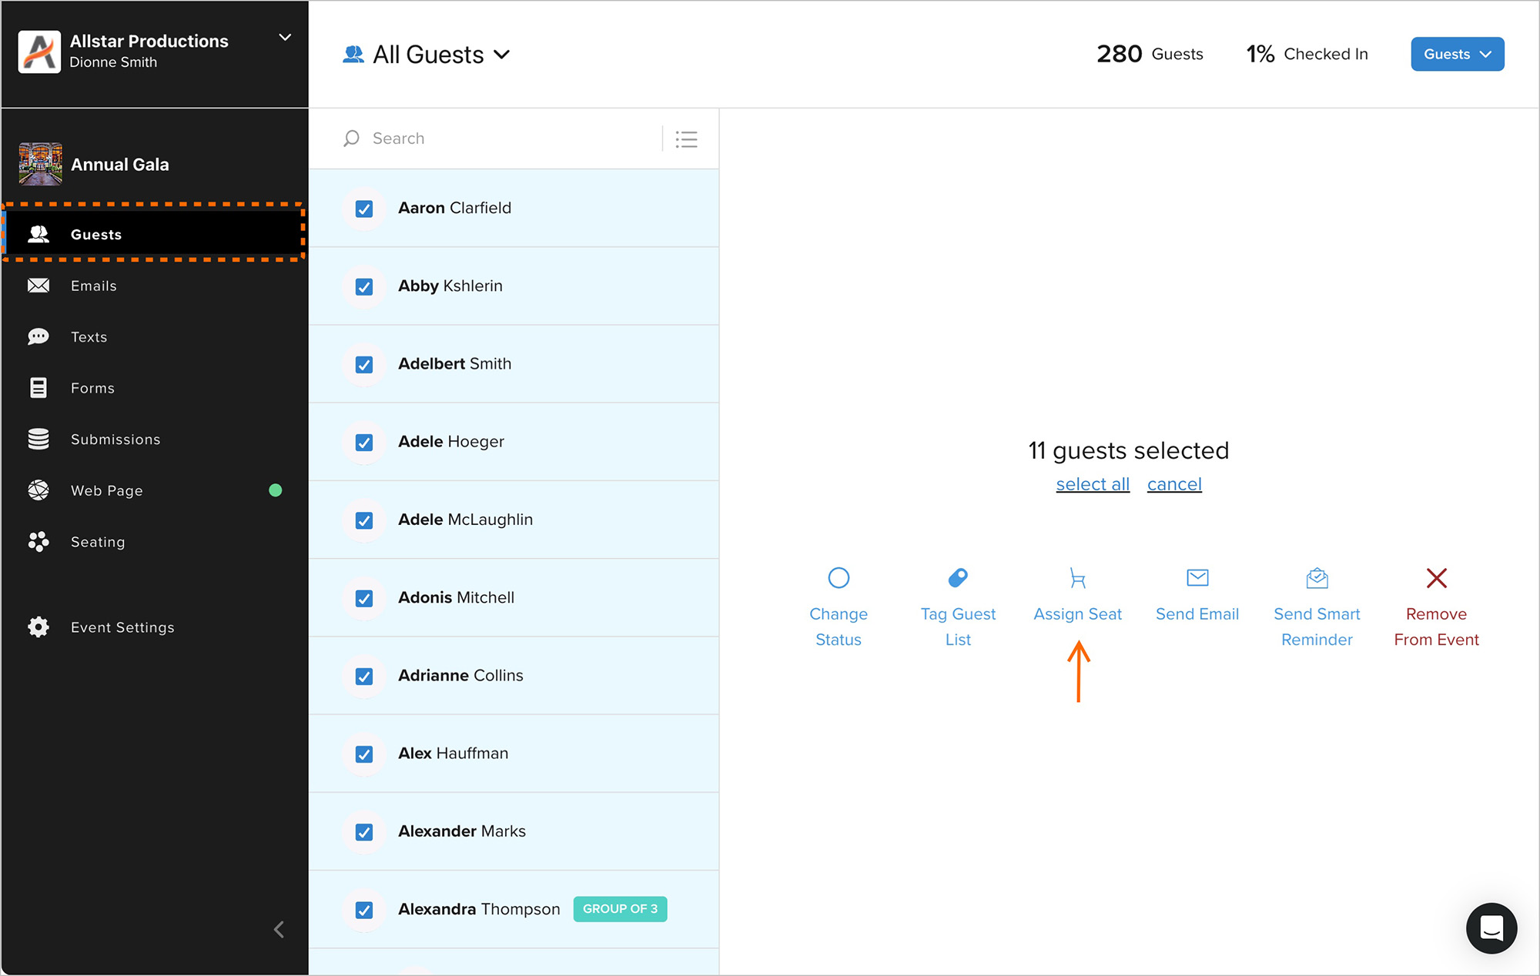Click the Tag Guest List icon
Image resolution: width=1540 pixels, height=976 pixels.
(958, 577)
